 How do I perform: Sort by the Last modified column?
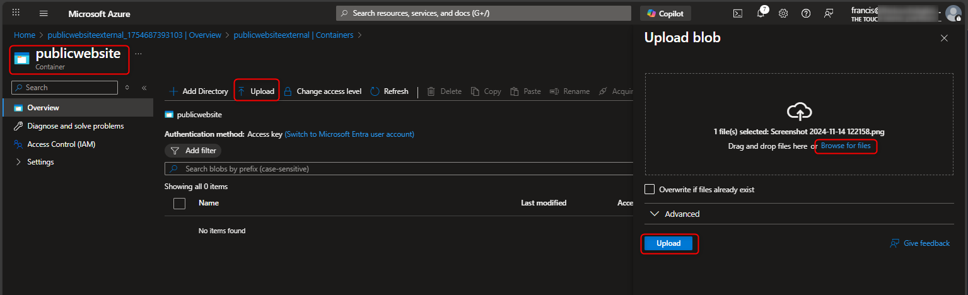544,203
